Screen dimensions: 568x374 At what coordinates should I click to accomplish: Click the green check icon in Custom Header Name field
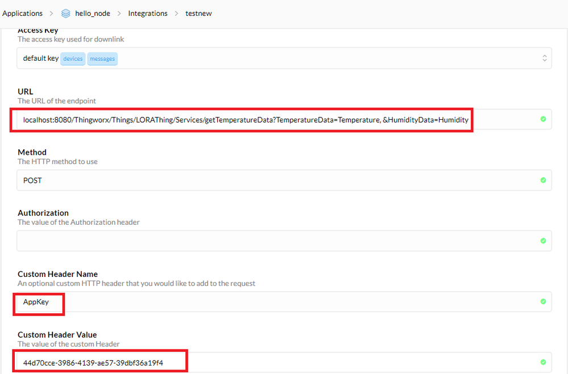pyautogui.click(x=543, y=301)
